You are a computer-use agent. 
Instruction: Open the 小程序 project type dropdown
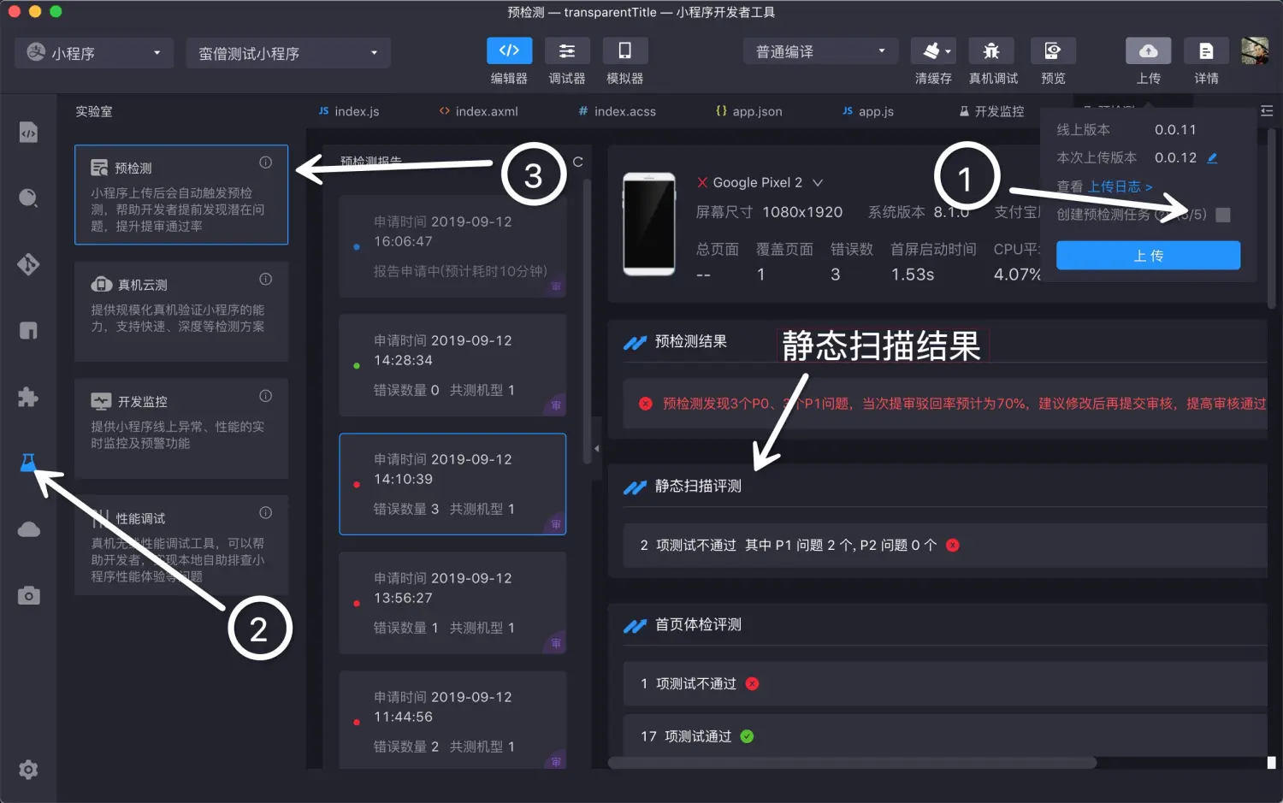point(94,53)
